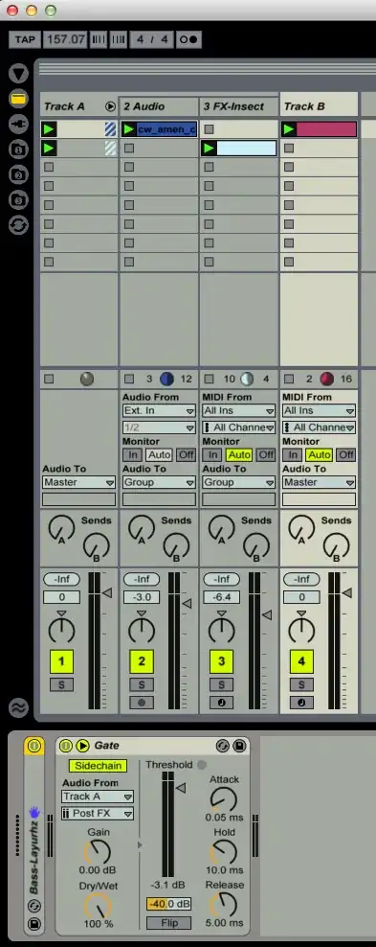Unfold the Track A group track
The image size is (376, 947).
click(110, 107)
